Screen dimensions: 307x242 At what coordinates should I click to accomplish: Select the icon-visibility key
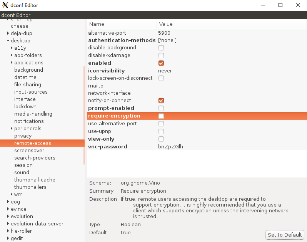click(x=106, y=71)
